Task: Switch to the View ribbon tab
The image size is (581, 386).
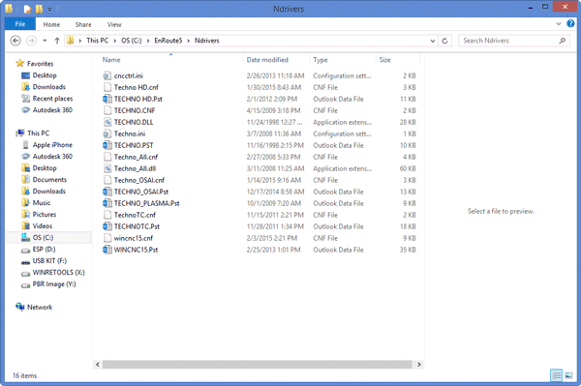Action: (x=114, y=24)
